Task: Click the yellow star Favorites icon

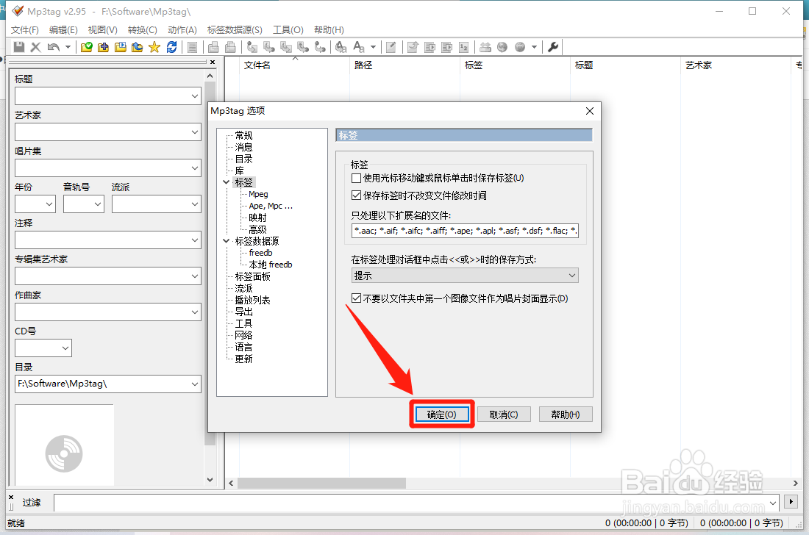Action: [154, 47]
